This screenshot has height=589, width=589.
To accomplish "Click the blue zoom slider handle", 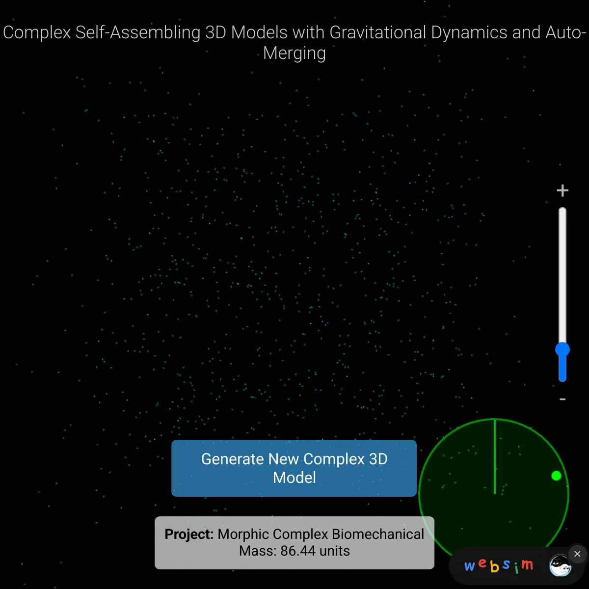I will click(562, 349).
